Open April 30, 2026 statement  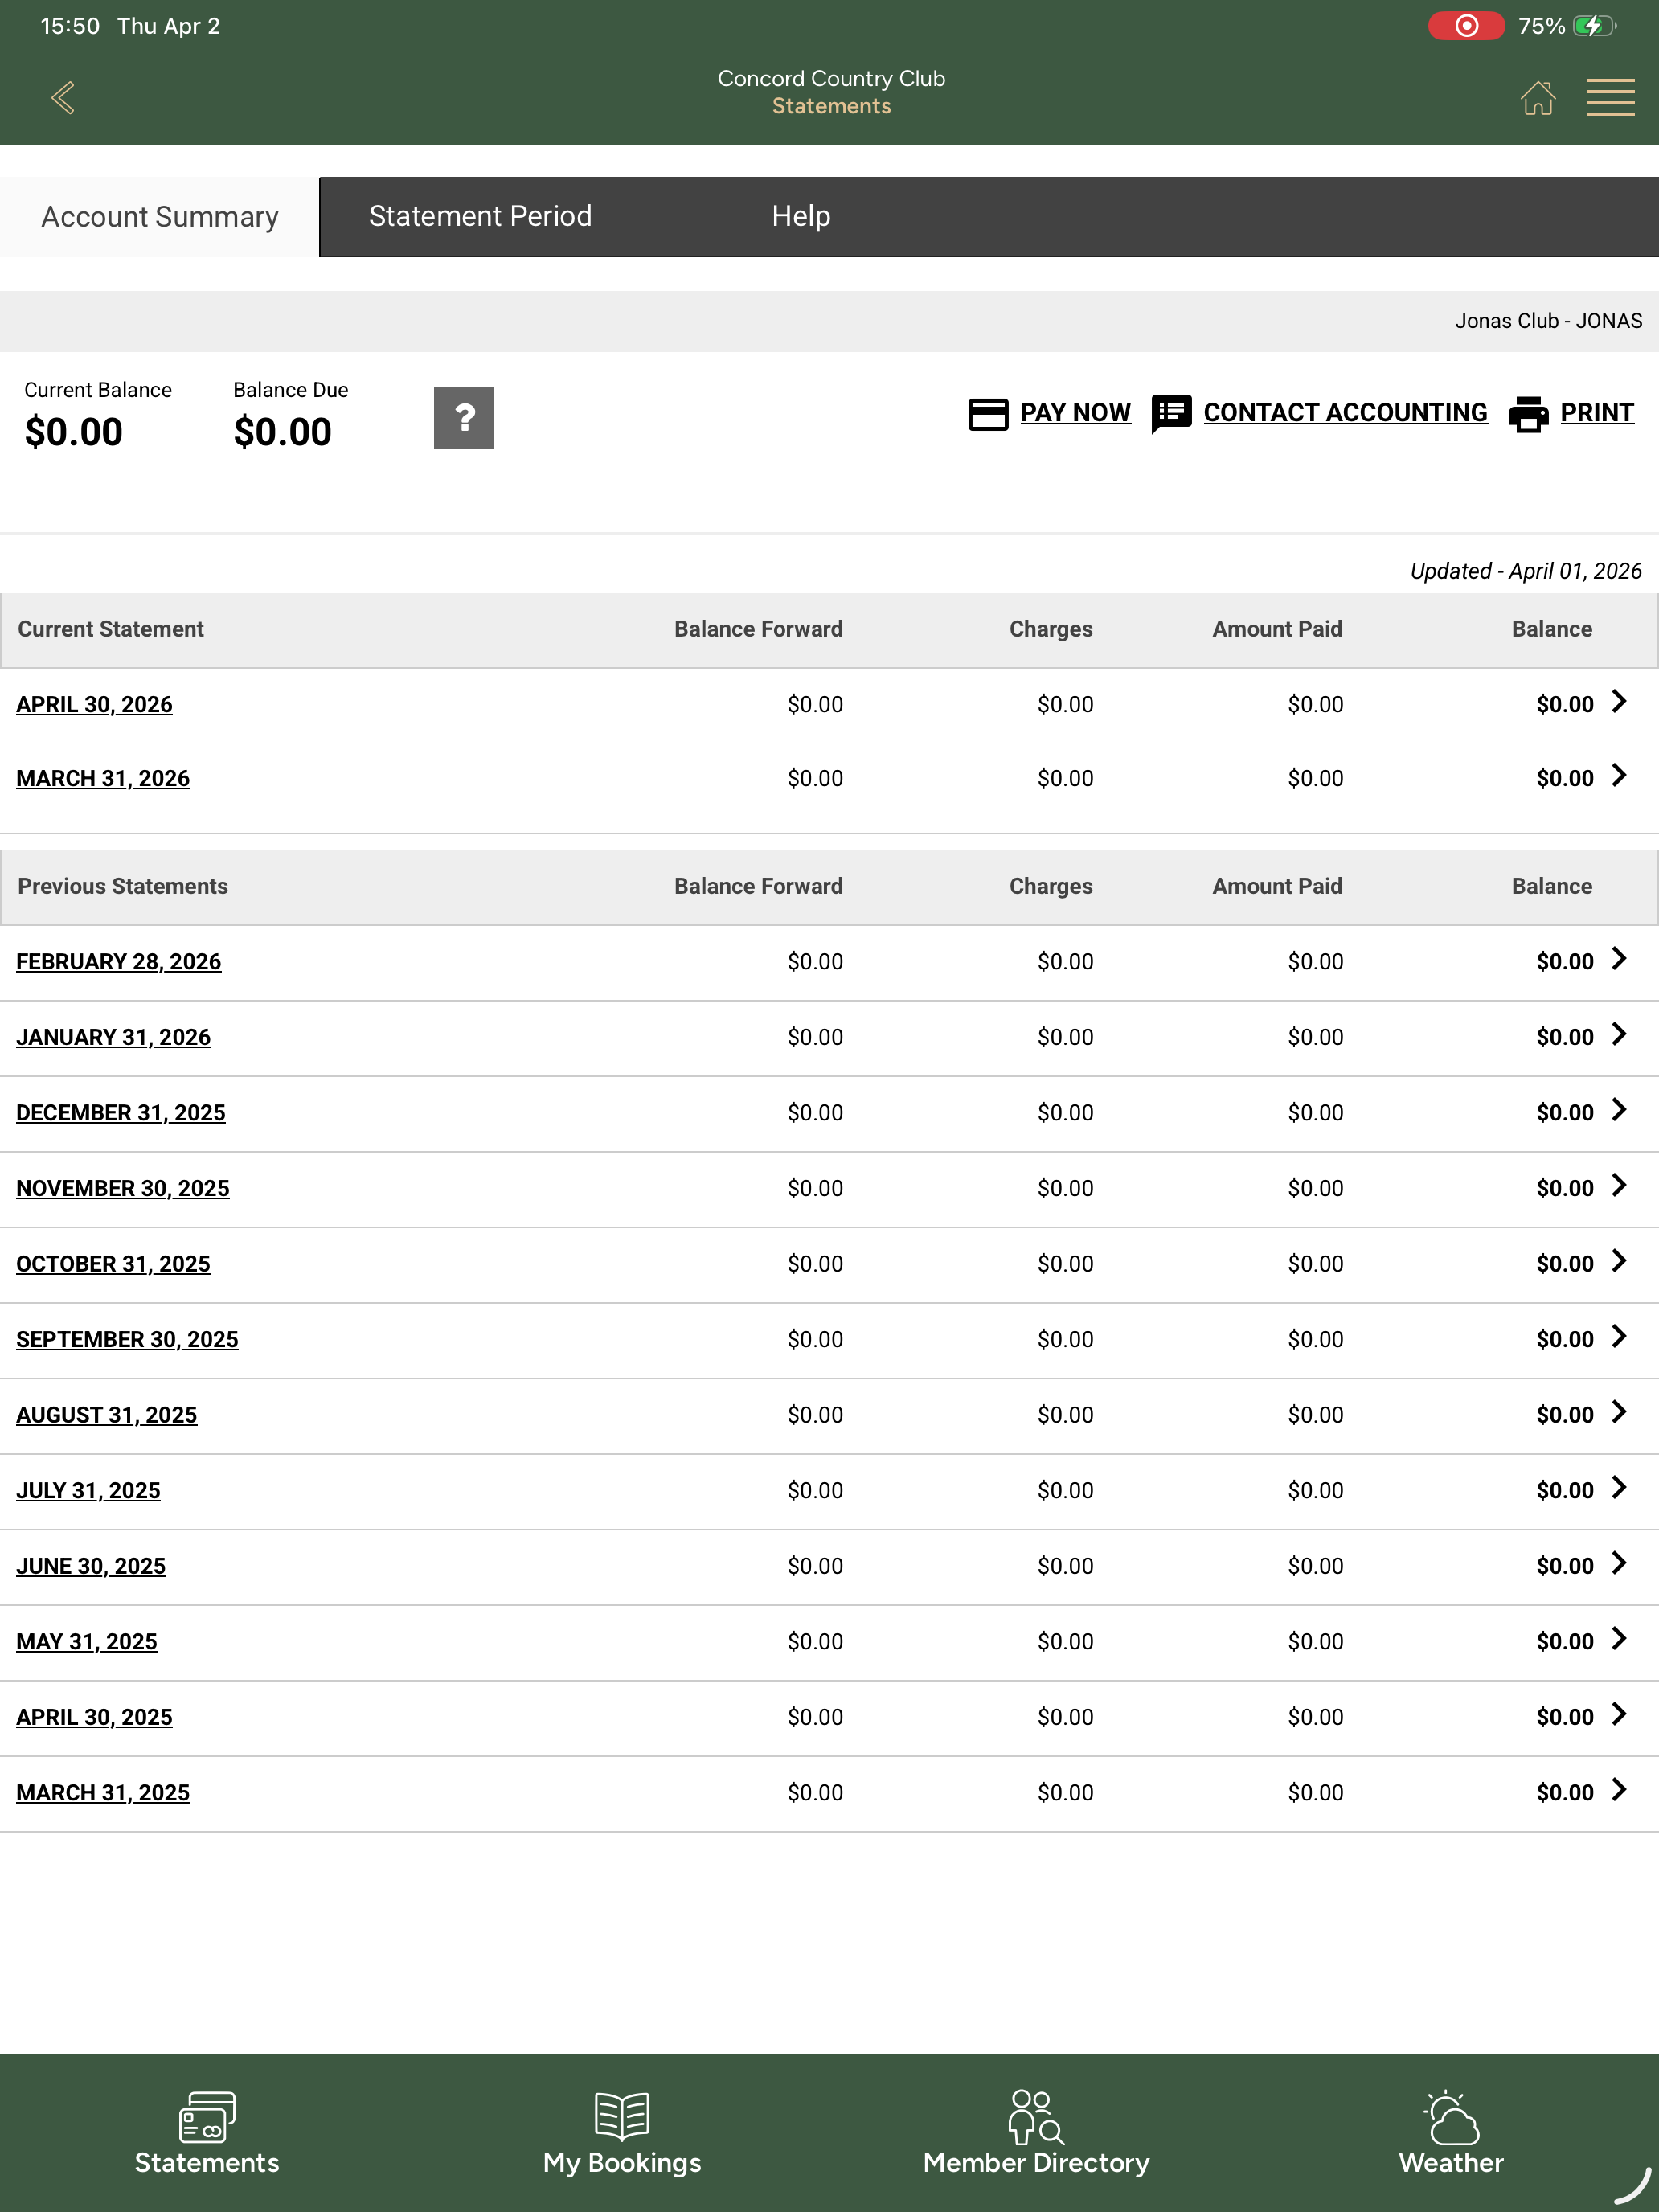pyautogui.click(x=94, y=704)
